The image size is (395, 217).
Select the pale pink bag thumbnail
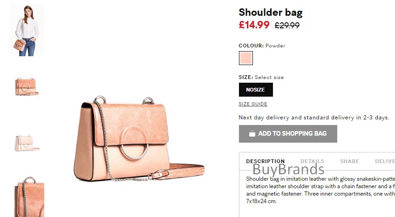coord(27,144)
